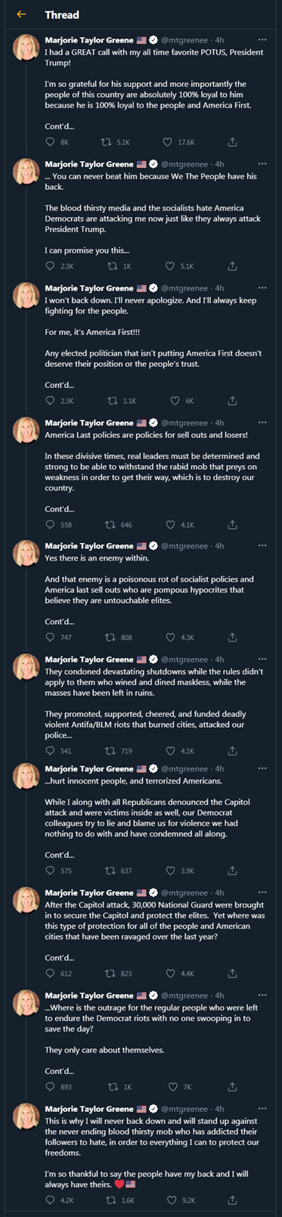The height and width of the screenshot is (1217, 282).
Task: Go back using the orange arrow
Action: [21, 14]
